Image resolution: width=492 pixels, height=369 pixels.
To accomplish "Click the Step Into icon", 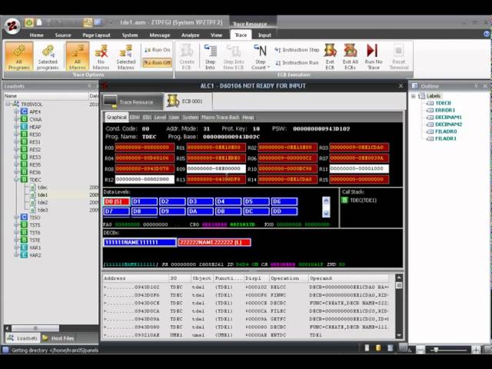I will 210,56.
